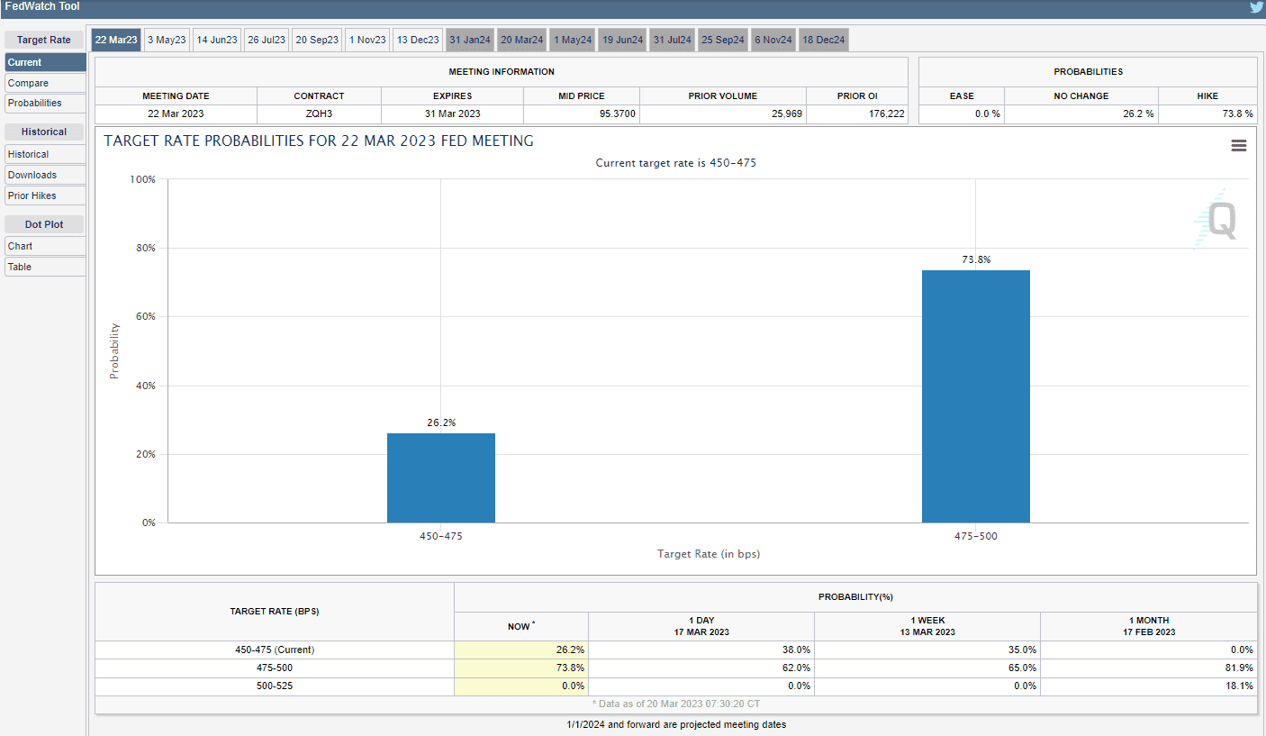The image size is (1266, 736).
Task: Click the QuikStrike Q logo watermark
Action: [1216, 220]
